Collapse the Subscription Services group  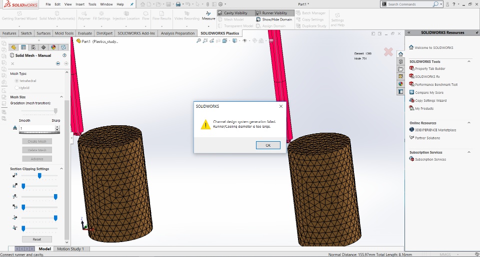[x=468, y=152]
